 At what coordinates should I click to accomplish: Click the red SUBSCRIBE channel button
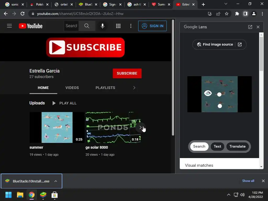tap(127, 73)
